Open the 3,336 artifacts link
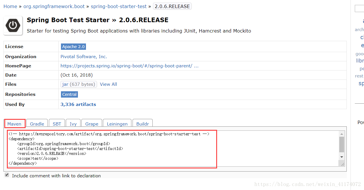The height and width of the screenshot is (190, 364). tap(78, 105)
